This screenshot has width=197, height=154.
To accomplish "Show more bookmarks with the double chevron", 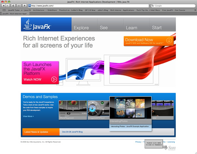I will point(195,10).
